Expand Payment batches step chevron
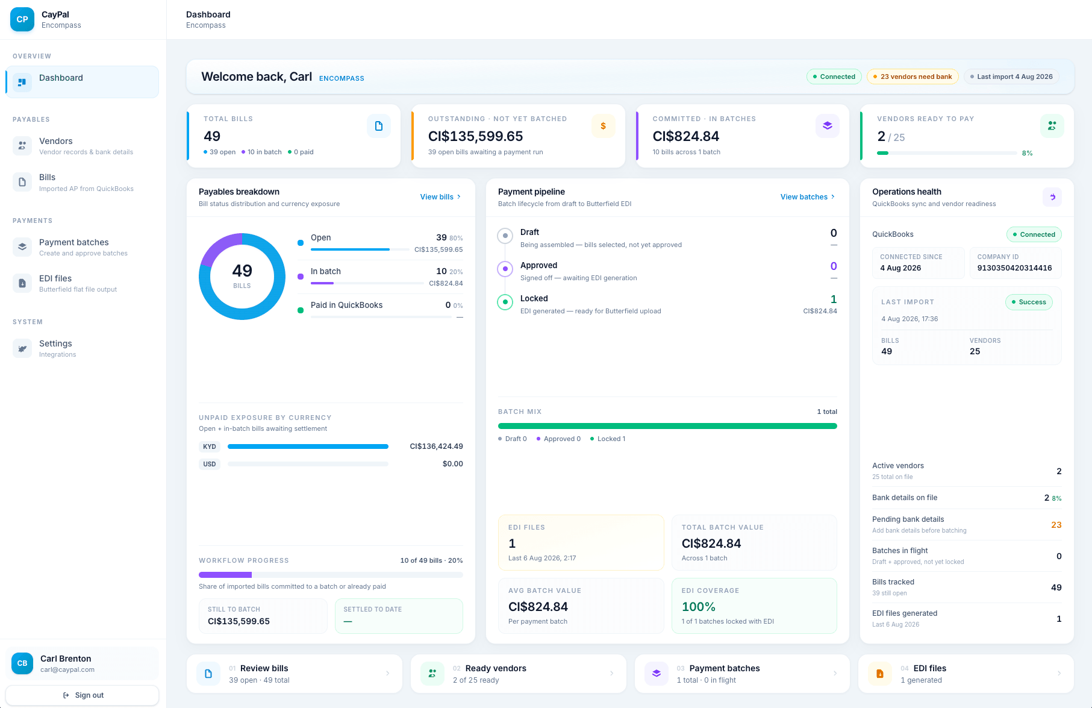This screenshot has width=1092, height=708. click(x=835, y=674)
